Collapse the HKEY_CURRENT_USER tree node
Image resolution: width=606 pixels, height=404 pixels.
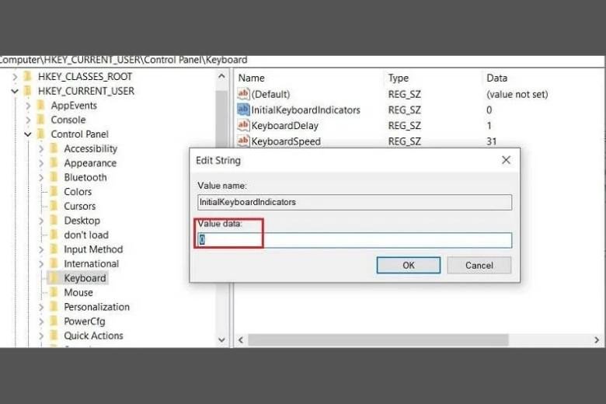15,92
